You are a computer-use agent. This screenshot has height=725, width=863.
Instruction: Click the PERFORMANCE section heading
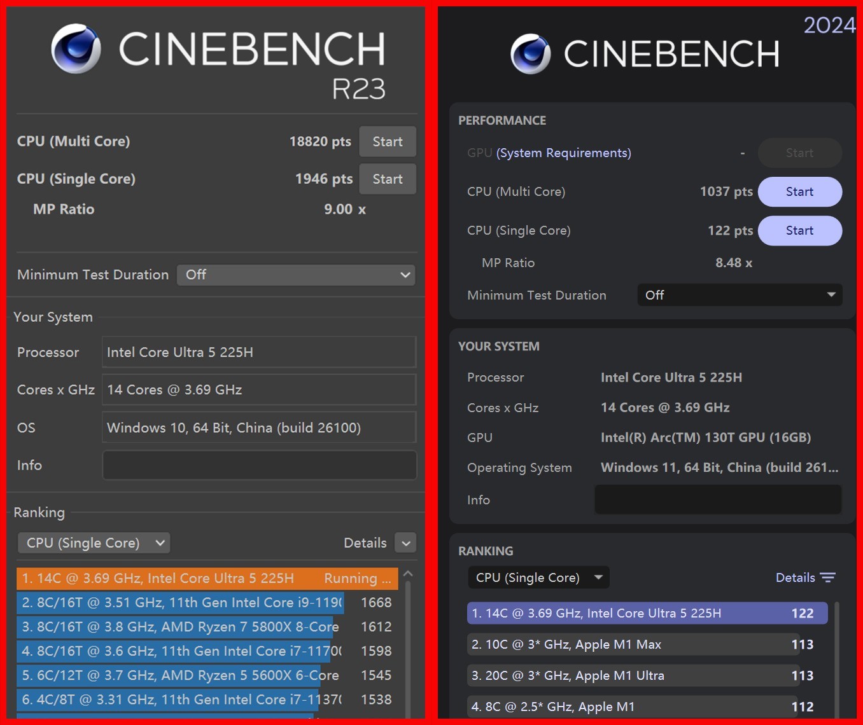click(502, 120)
